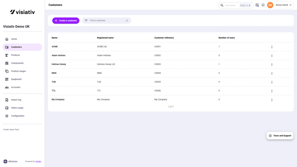
Task: Clear the Find a customer field
Action: coord(127,21)
